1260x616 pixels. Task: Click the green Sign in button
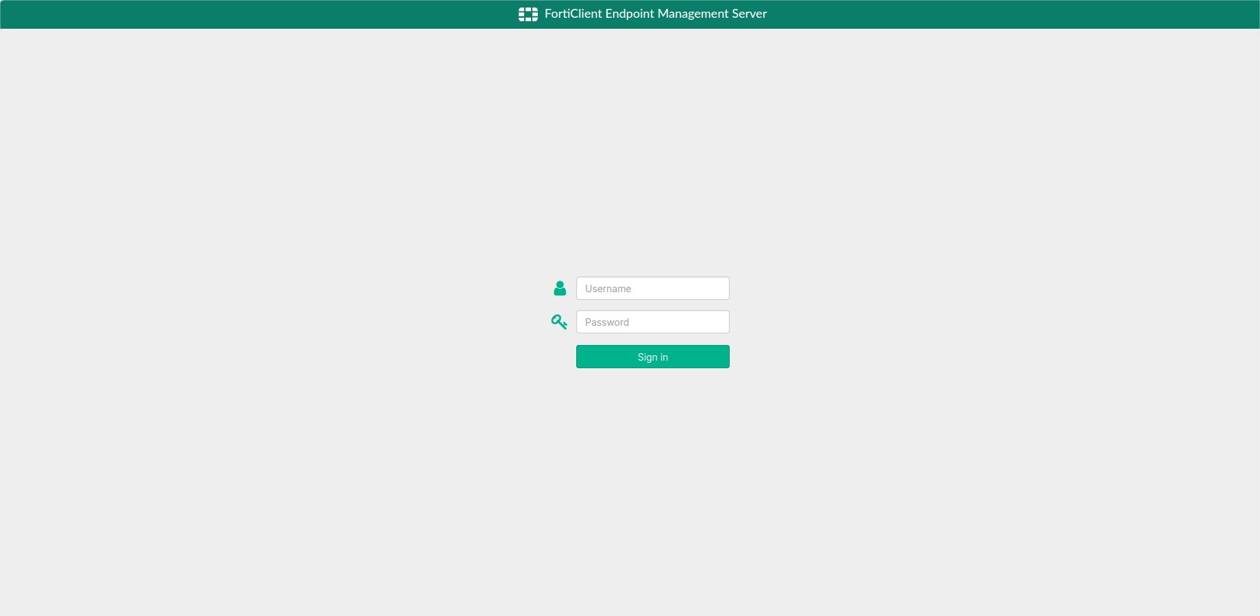652,357
